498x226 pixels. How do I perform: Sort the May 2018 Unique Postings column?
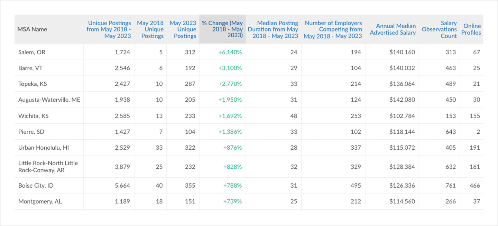tap(150, 29)
